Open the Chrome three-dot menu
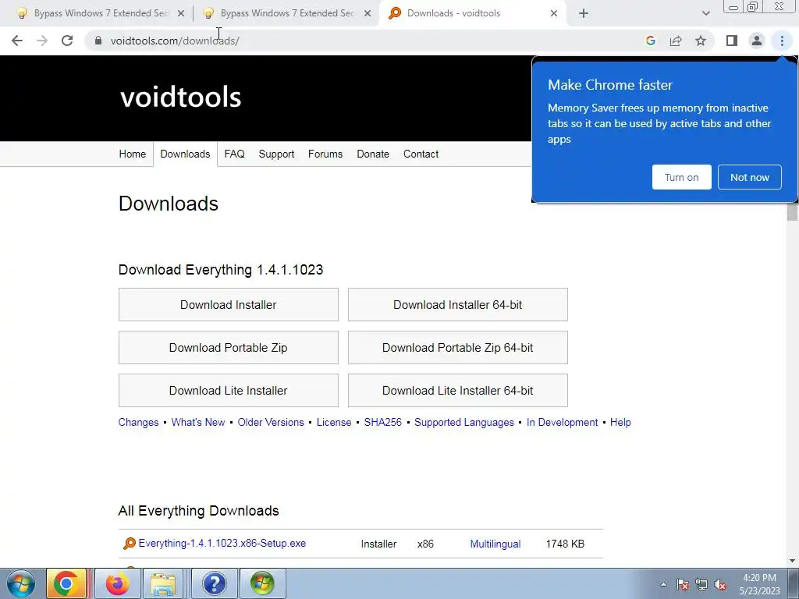This screenshot has height=599, width=799. coord(782,41)
